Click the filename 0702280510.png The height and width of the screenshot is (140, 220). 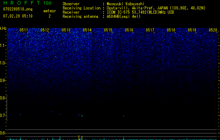click(18, 9)
